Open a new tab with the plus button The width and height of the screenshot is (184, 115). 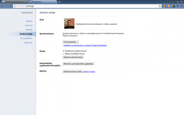point(60,2)
